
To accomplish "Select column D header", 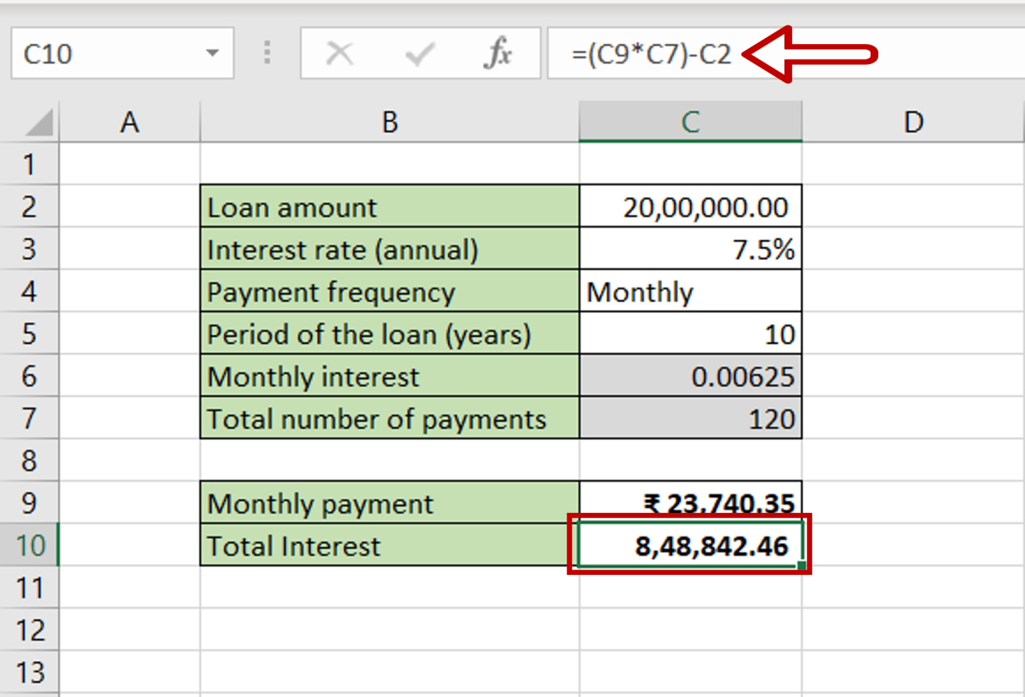I will coord(913,121).
